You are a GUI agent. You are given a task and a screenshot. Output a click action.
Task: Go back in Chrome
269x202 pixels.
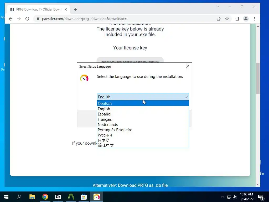pyautogui.click(x=11, y=19)
